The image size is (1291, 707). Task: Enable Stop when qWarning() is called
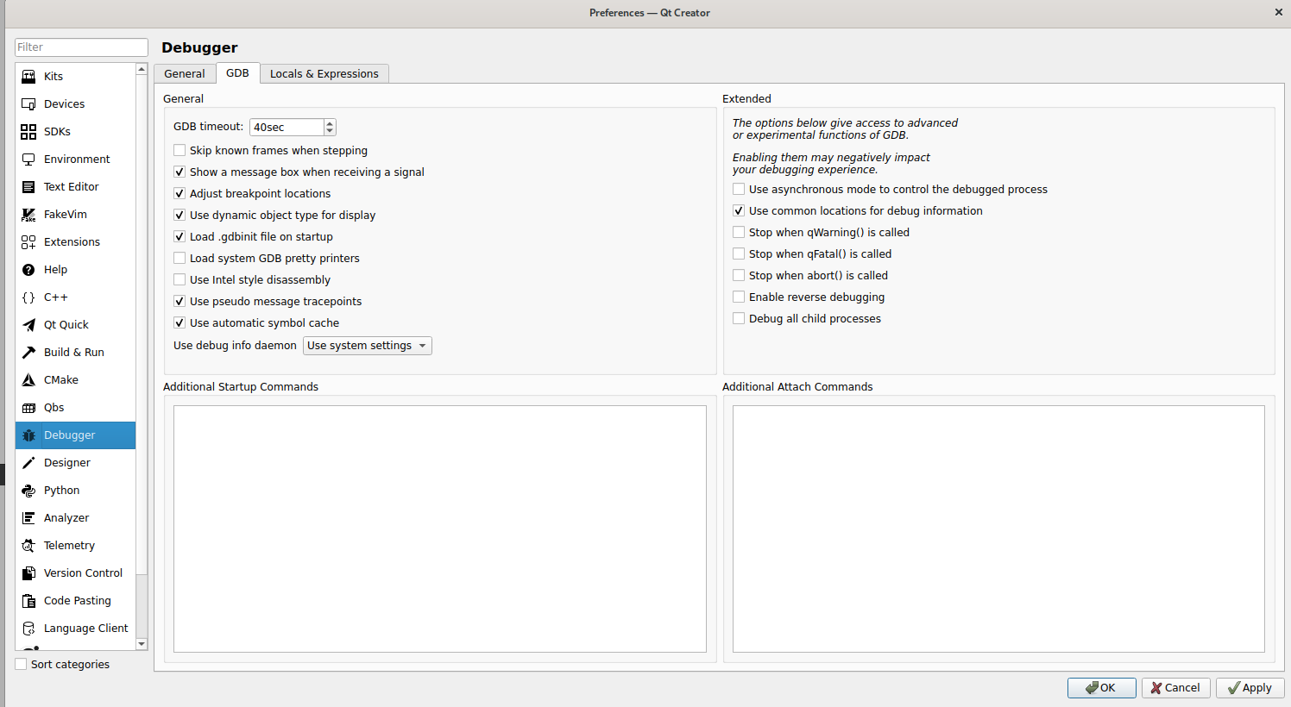[x=739, y=233]
